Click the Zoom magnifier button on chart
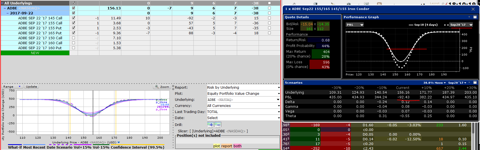 point(162,87)
